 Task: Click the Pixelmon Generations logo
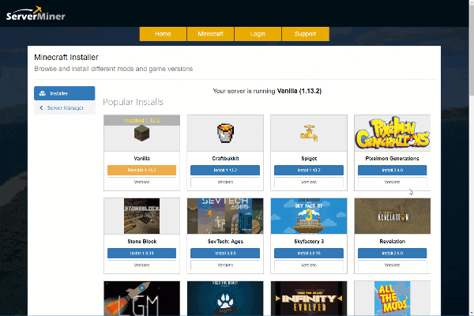pyautogui.click(x=393, y=133)
